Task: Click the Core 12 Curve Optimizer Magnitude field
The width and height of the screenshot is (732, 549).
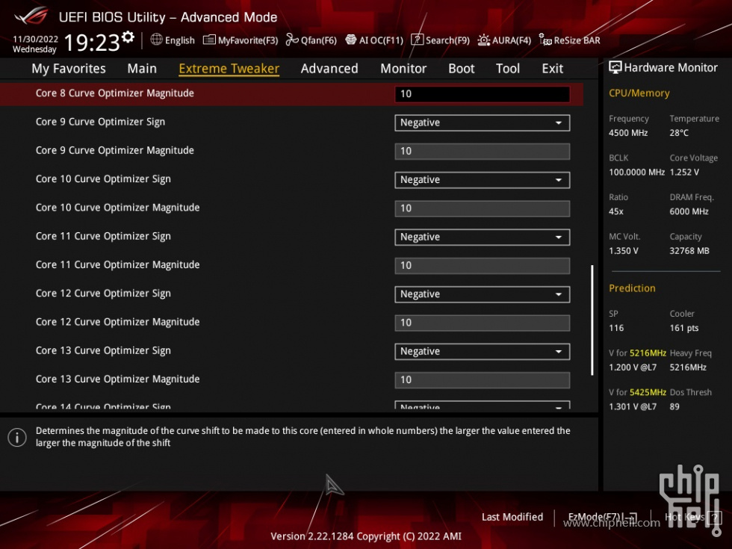Action: pyautogui.click(x=483, y=323)
